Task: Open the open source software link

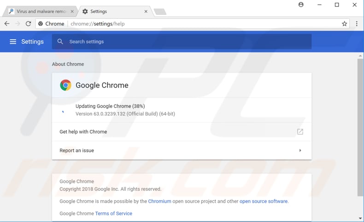Action: tap(264, 201)
